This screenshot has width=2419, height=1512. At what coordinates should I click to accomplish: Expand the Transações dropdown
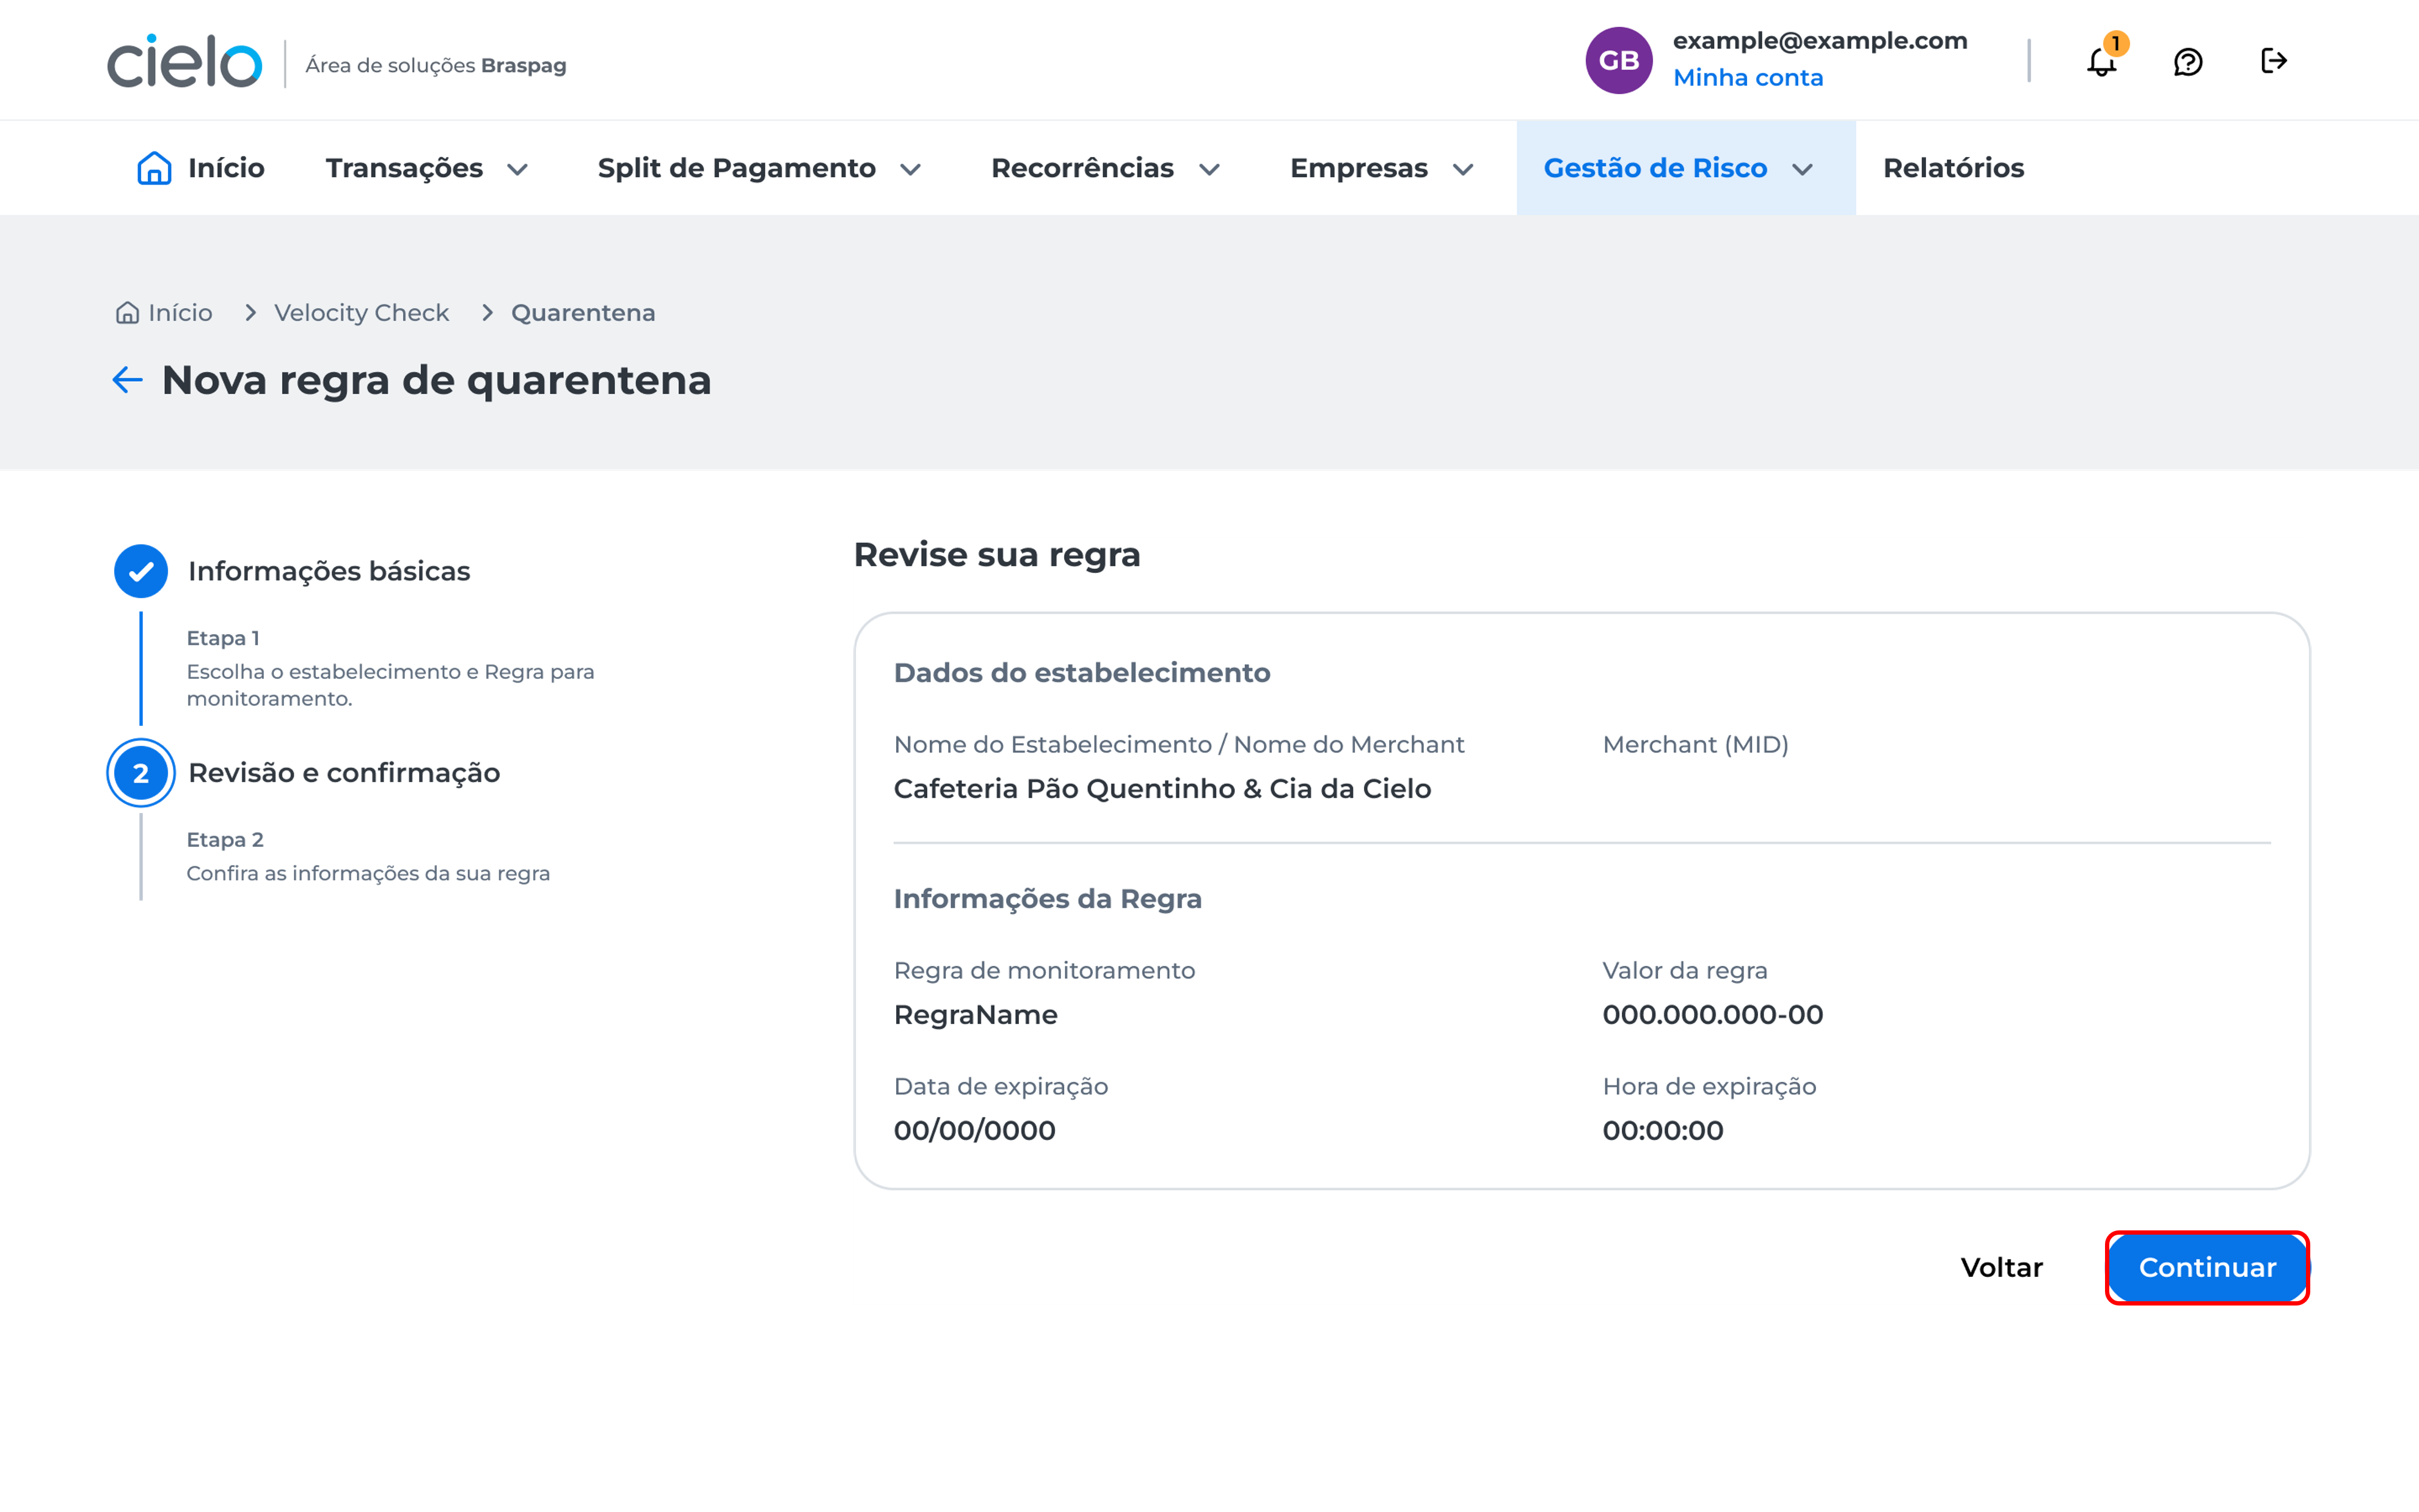427,168
